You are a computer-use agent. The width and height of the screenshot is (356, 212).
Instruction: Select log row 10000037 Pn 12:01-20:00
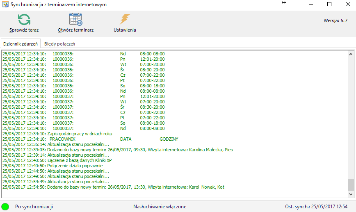click(x=84, y=96)
